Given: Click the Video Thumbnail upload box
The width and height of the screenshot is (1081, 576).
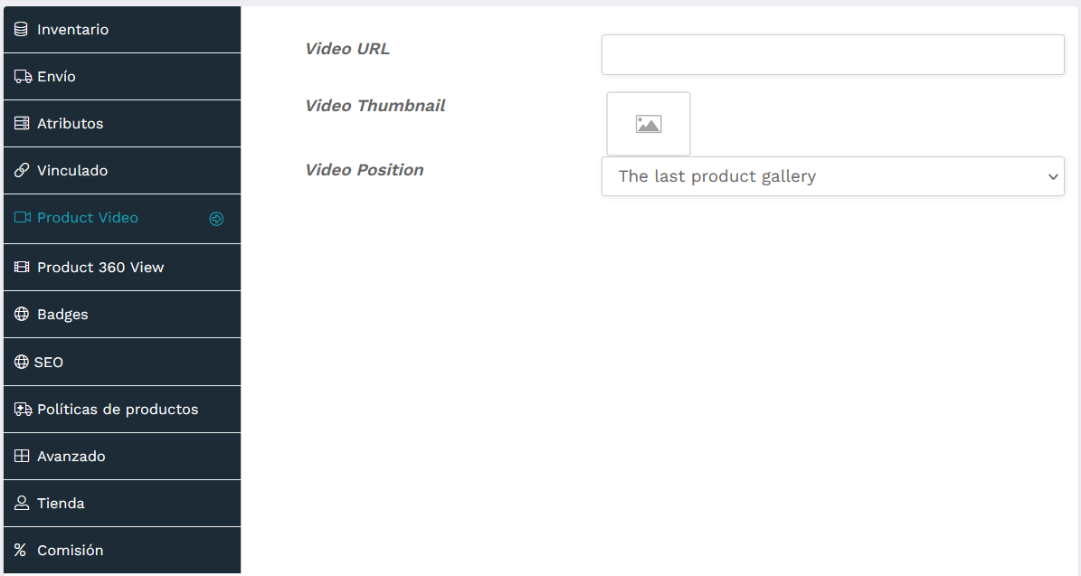Looking at the screenshot, I should pos(649,123).
